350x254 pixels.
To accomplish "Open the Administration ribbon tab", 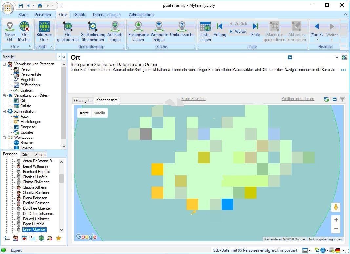I will (x=141, y=15).
